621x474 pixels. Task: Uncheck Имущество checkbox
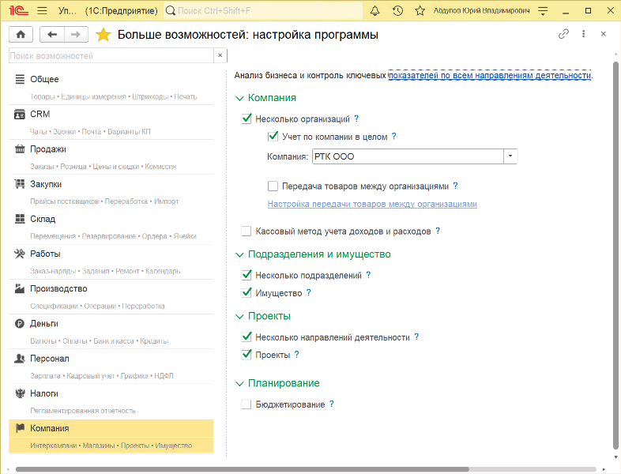[x=247, y=292]
